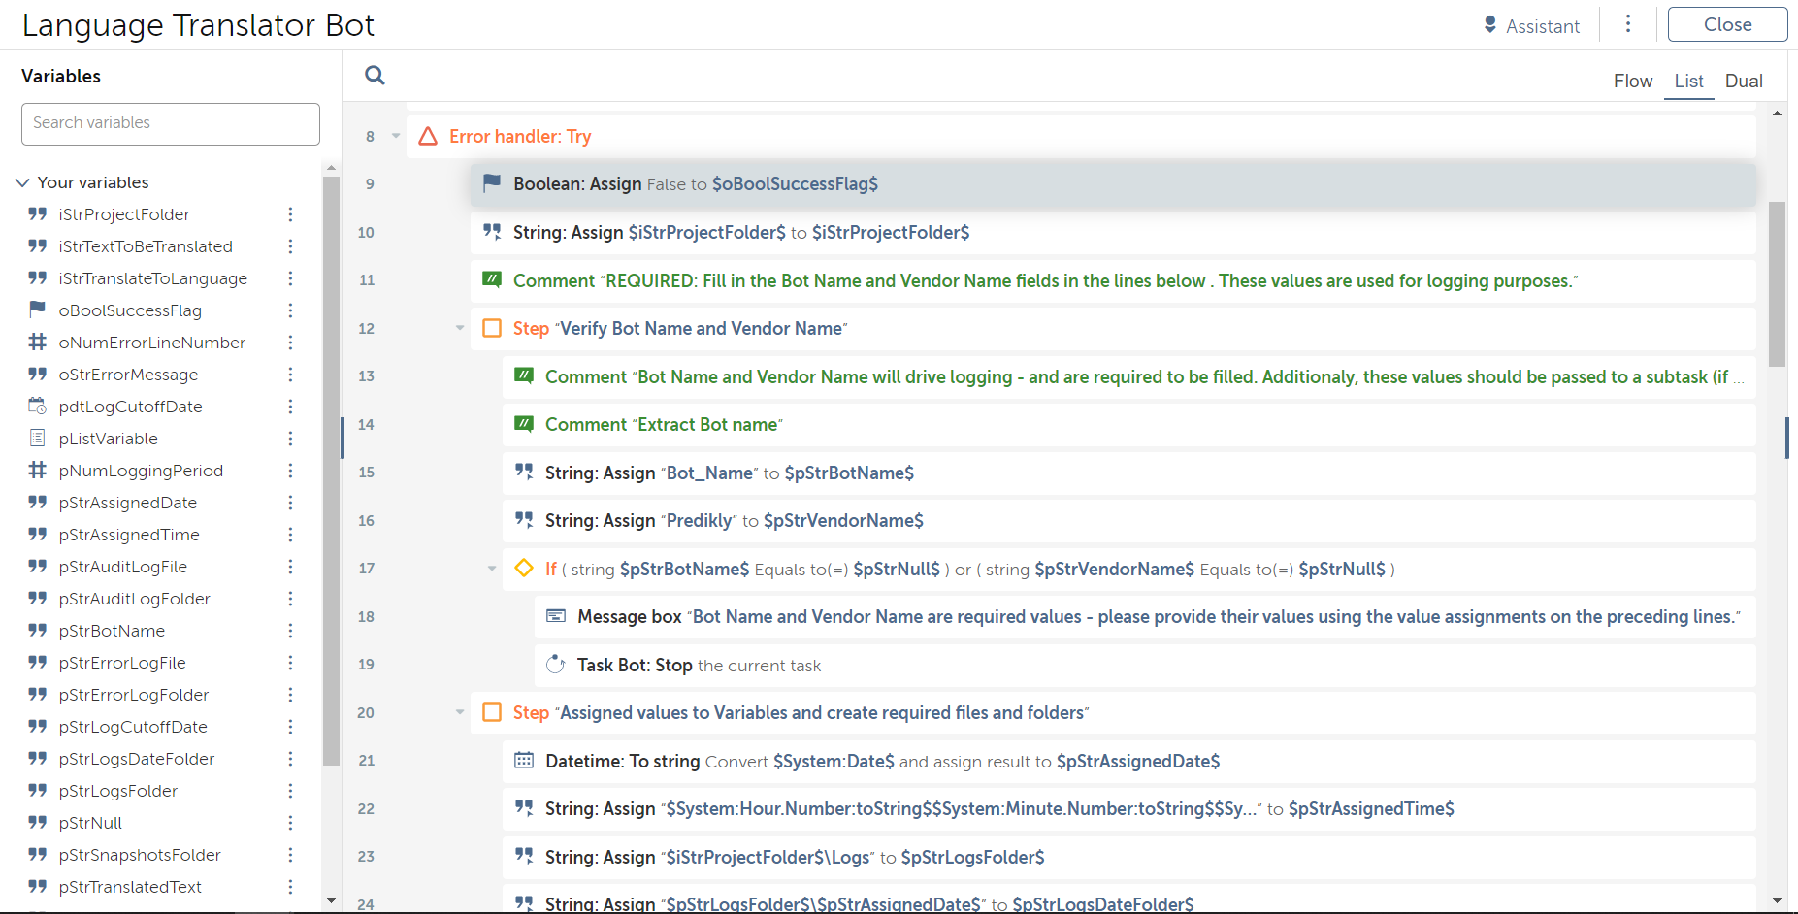Click the Close button

(x=1727, y=25)
